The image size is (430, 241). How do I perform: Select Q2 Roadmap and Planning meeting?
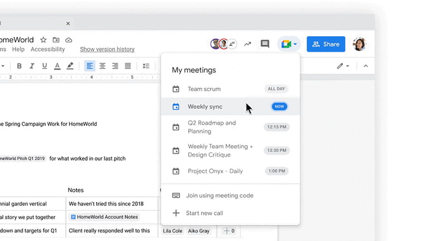tap(230, 127)
